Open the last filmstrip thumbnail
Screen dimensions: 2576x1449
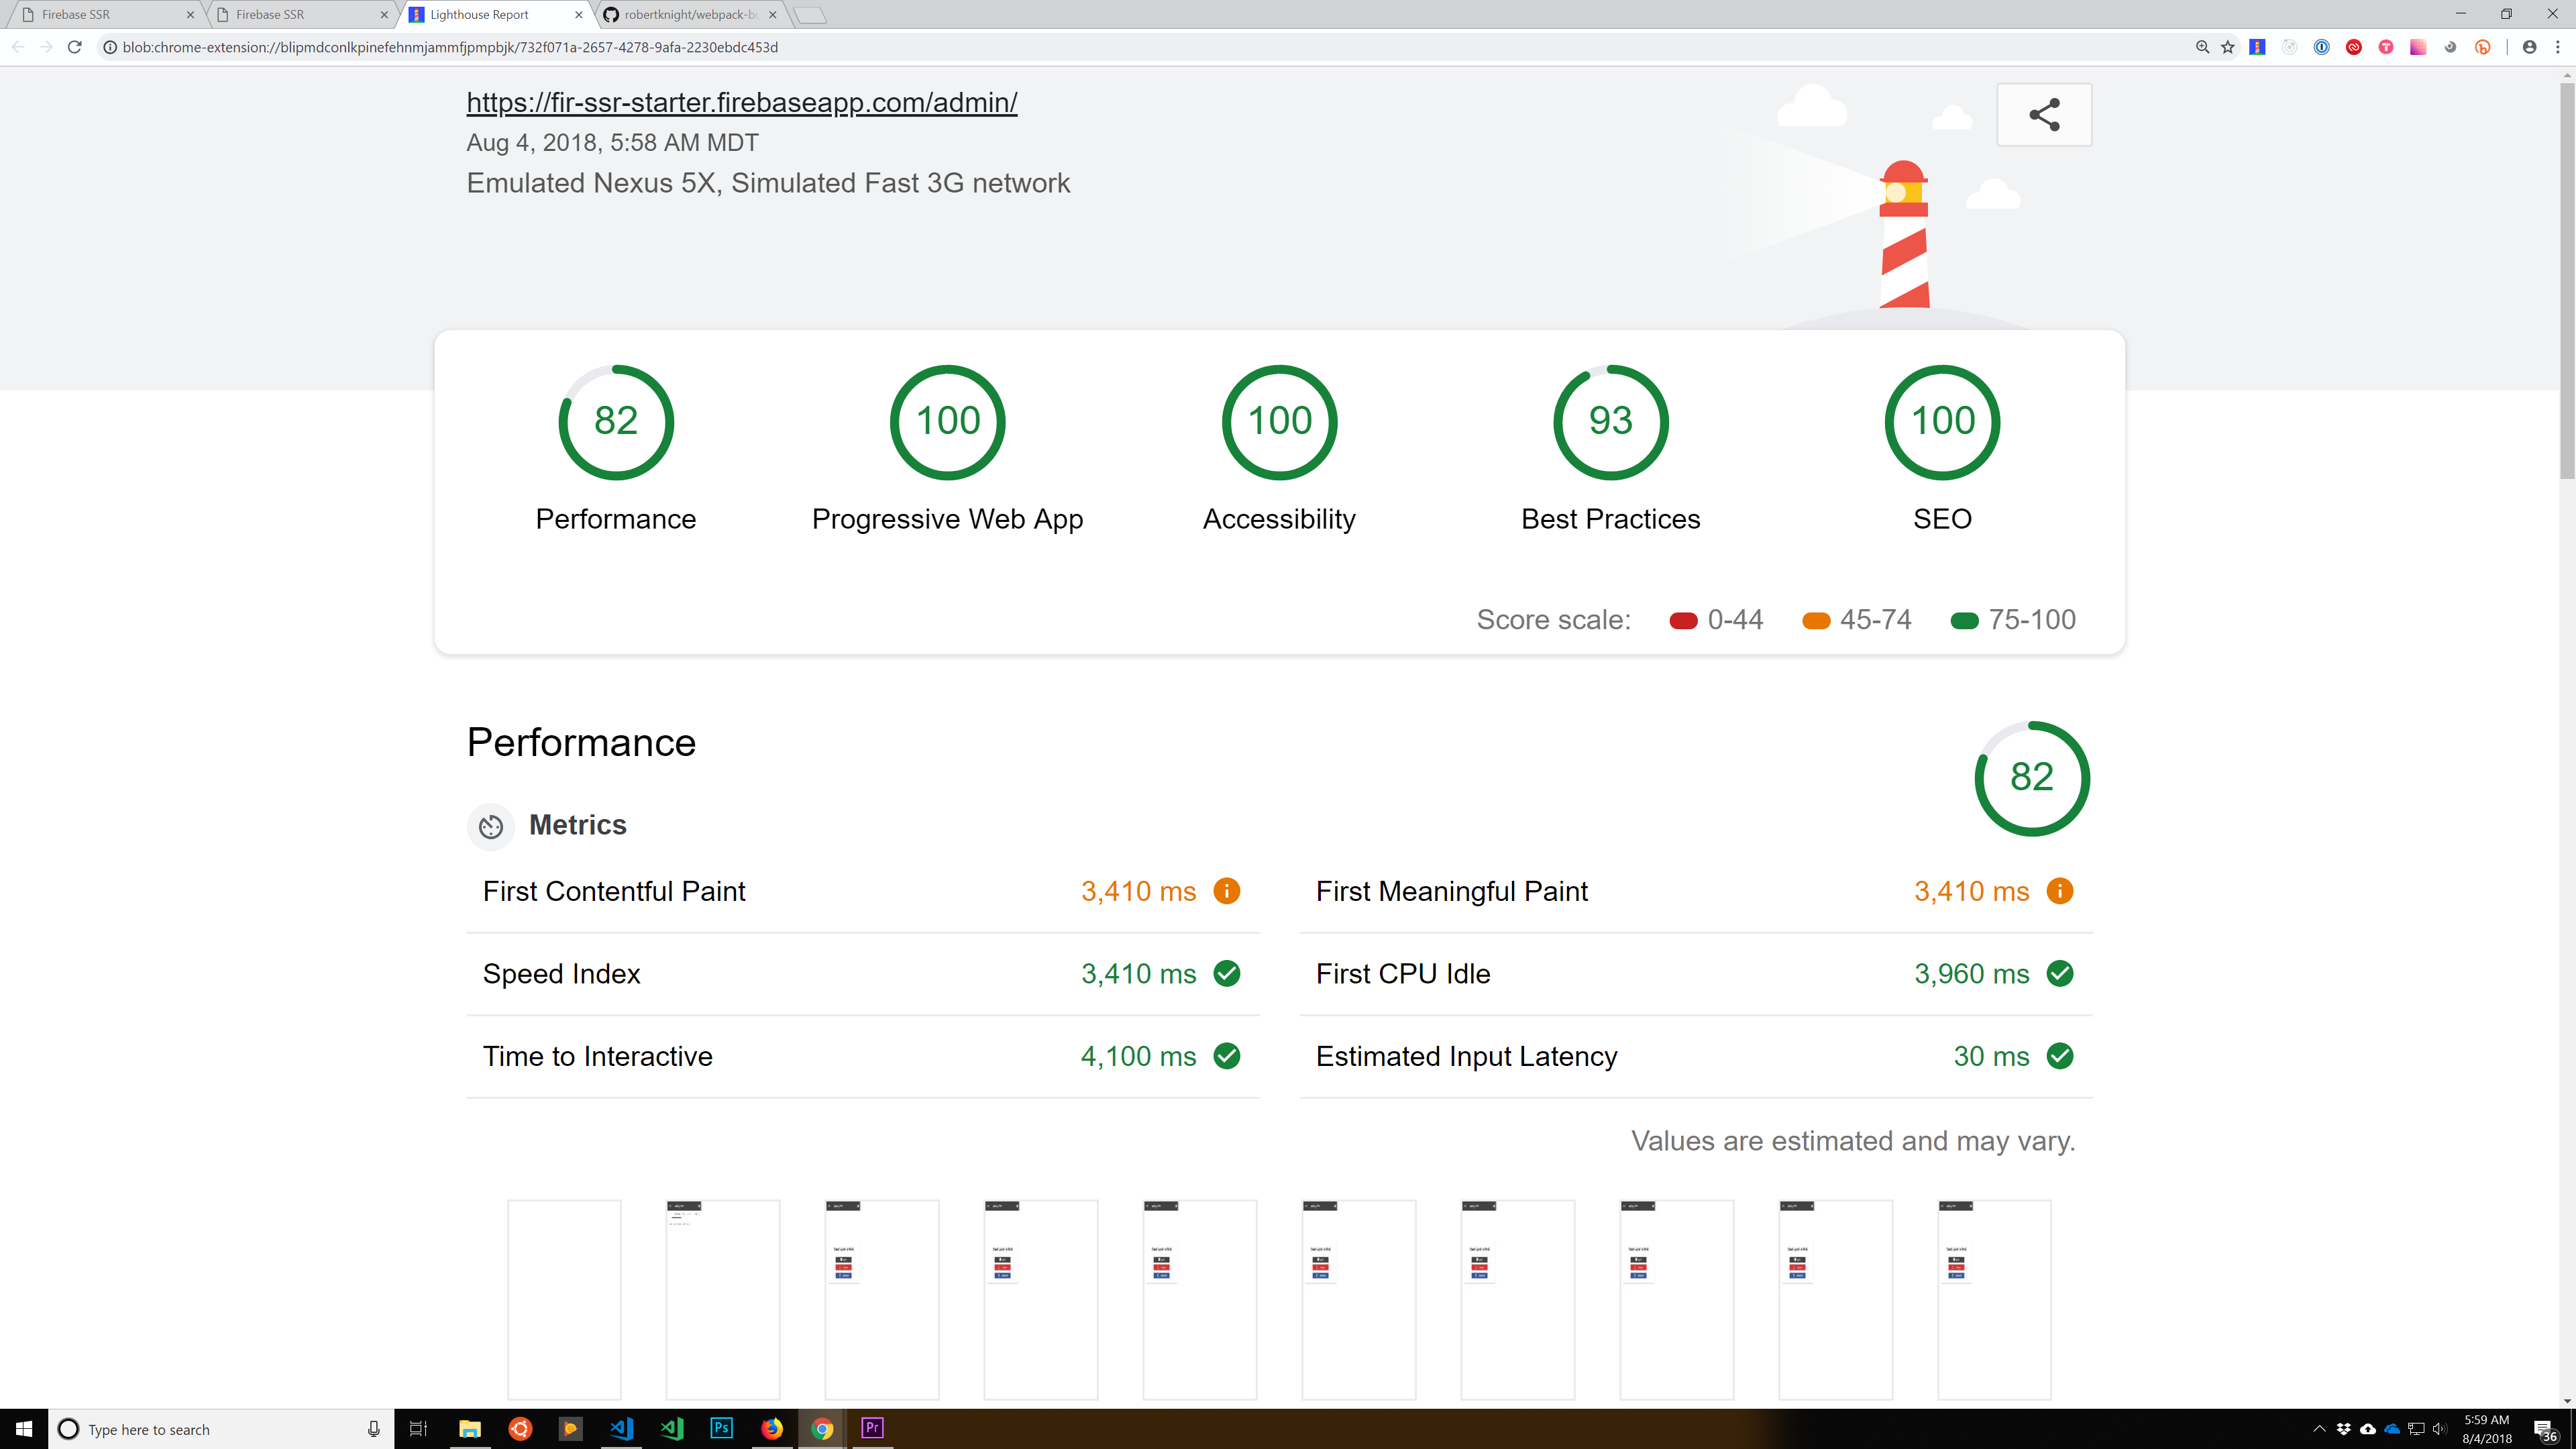(x=1994, y=1299)
